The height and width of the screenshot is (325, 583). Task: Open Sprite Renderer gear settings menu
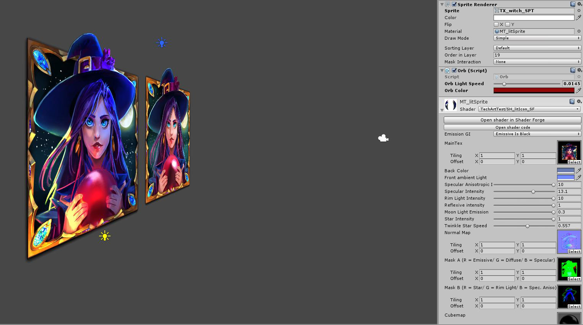point(579,4)
